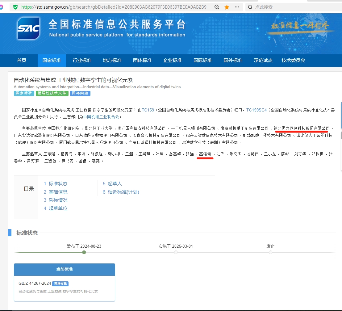This screenshot has width=342, height=311.
Task: Open the 示范试点 nav item
Action: pos(263,61)
